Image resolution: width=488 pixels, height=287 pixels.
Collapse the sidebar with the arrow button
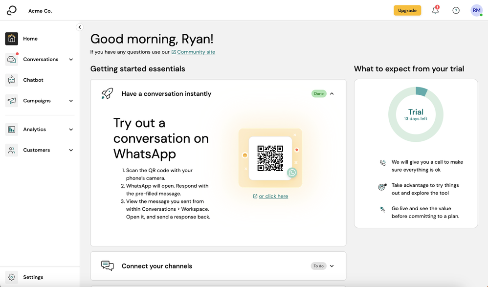click(80, 27)
